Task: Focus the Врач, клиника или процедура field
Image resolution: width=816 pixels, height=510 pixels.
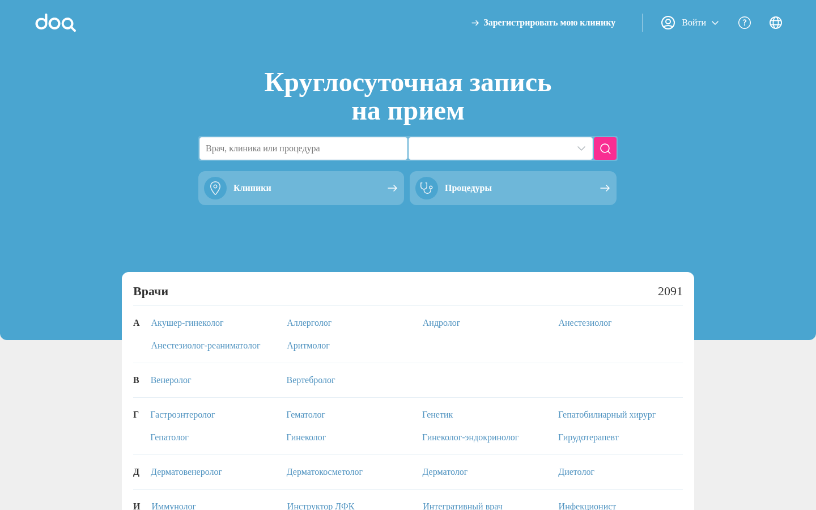Action: pos(303,148)
